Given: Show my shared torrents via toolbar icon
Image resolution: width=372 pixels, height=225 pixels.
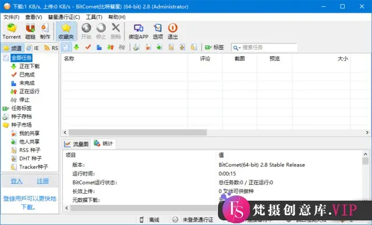Looking at the screenshot, I should point(148,48).
